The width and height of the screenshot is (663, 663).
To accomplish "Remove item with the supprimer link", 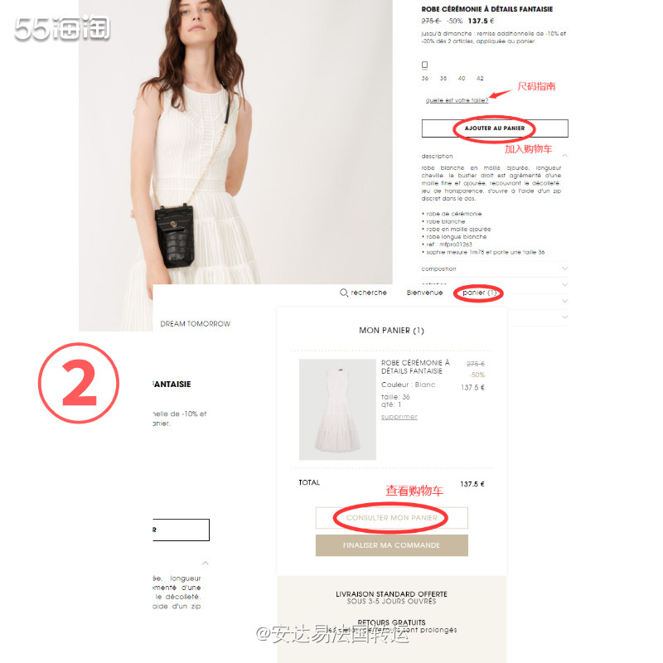I will pos(399,417).
